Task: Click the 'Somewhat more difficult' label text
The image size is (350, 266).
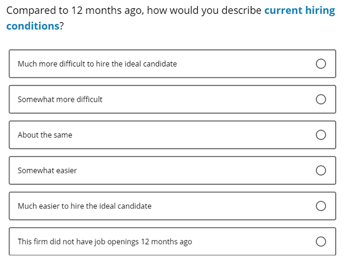Action: [60, 99]
